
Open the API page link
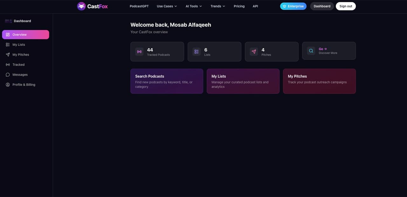pos(255,6)
